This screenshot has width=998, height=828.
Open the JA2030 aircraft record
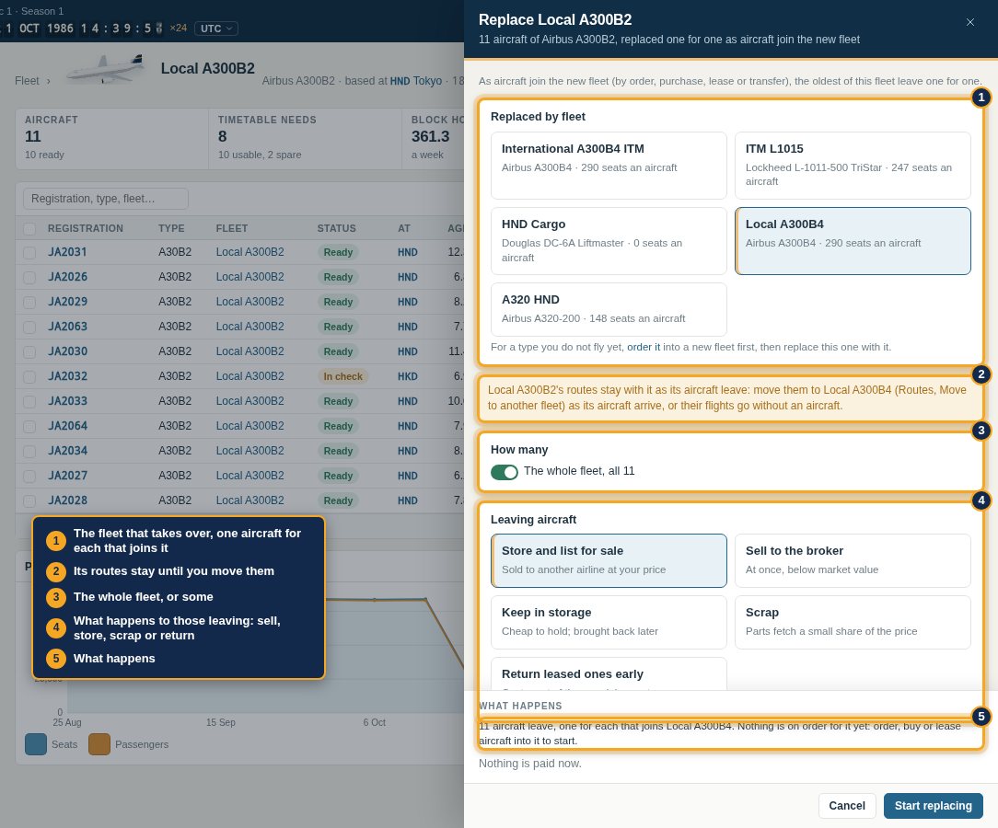67,351
